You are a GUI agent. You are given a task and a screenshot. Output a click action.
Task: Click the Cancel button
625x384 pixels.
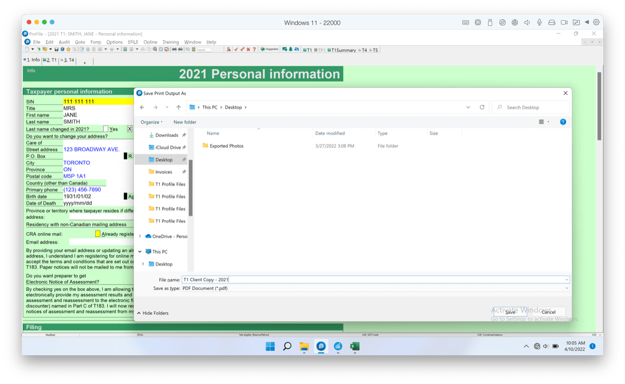548,312
